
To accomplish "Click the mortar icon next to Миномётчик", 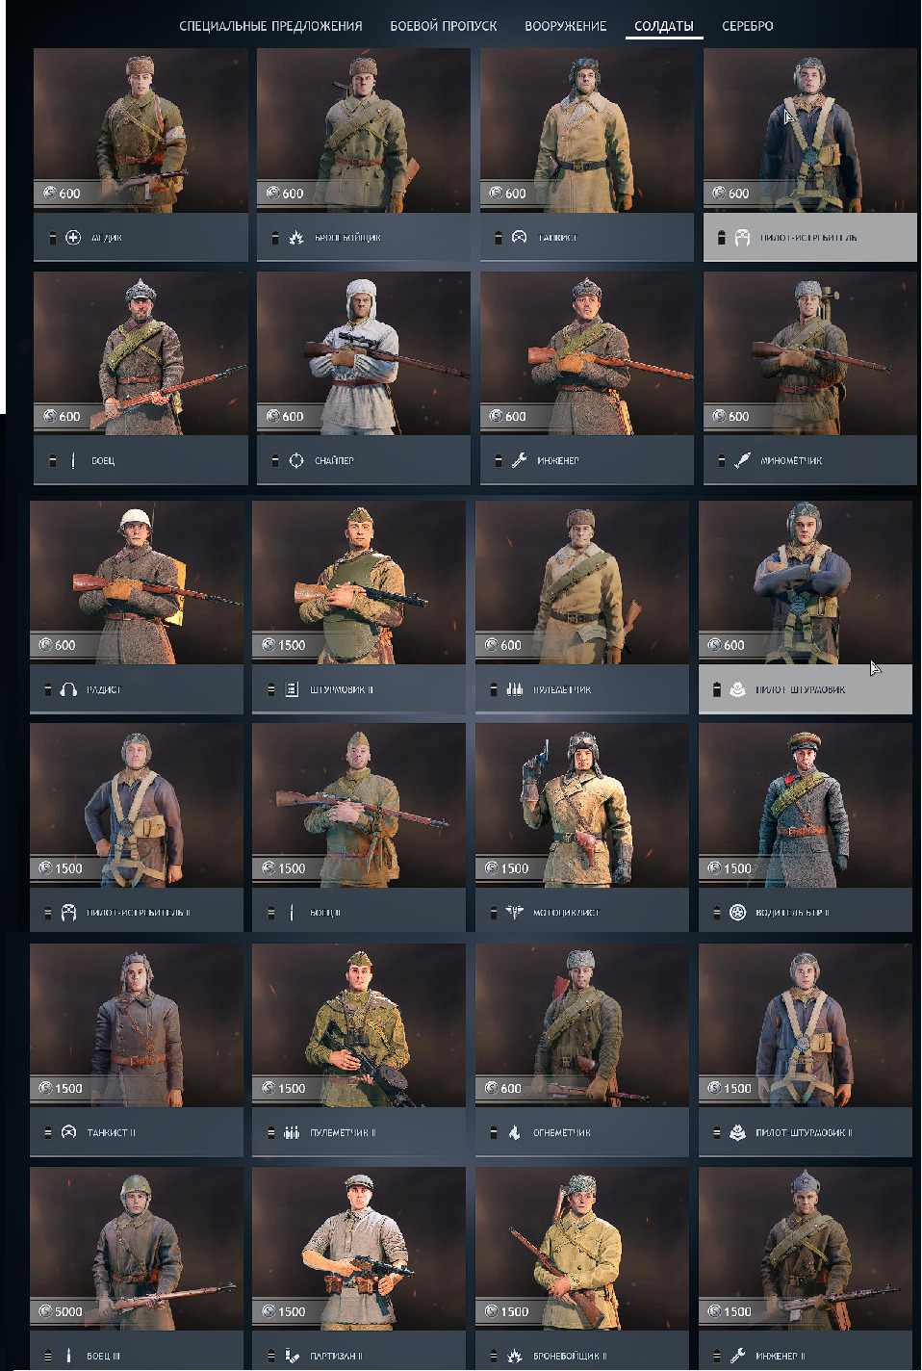I will click(x=742, y=460).
